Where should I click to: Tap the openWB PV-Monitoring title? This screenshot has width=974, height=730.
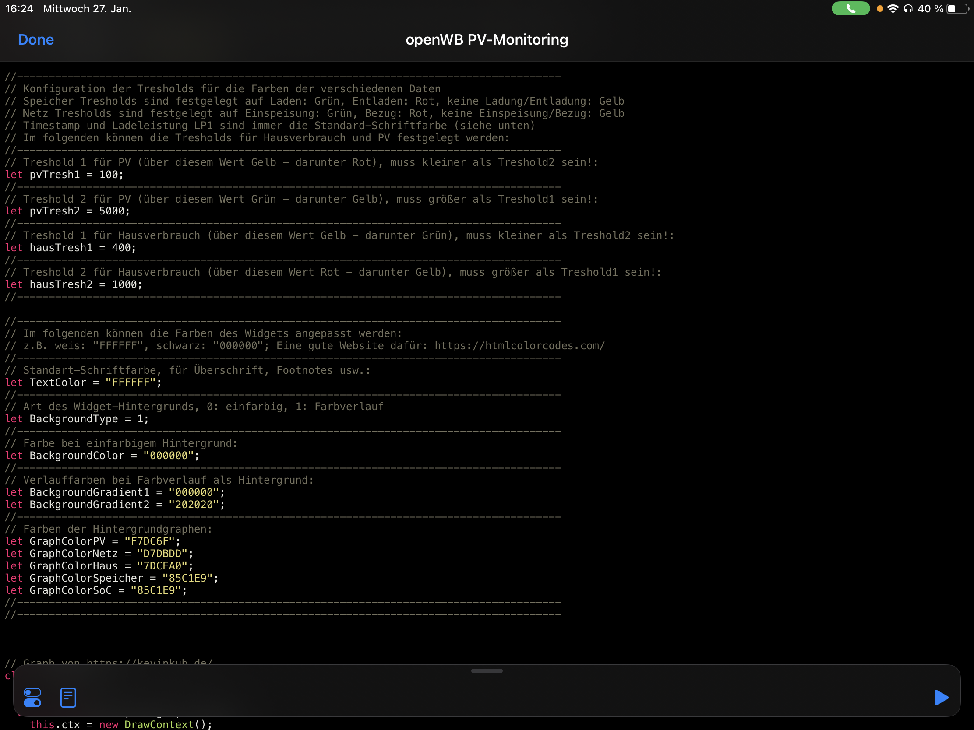[x=487, y=39]
